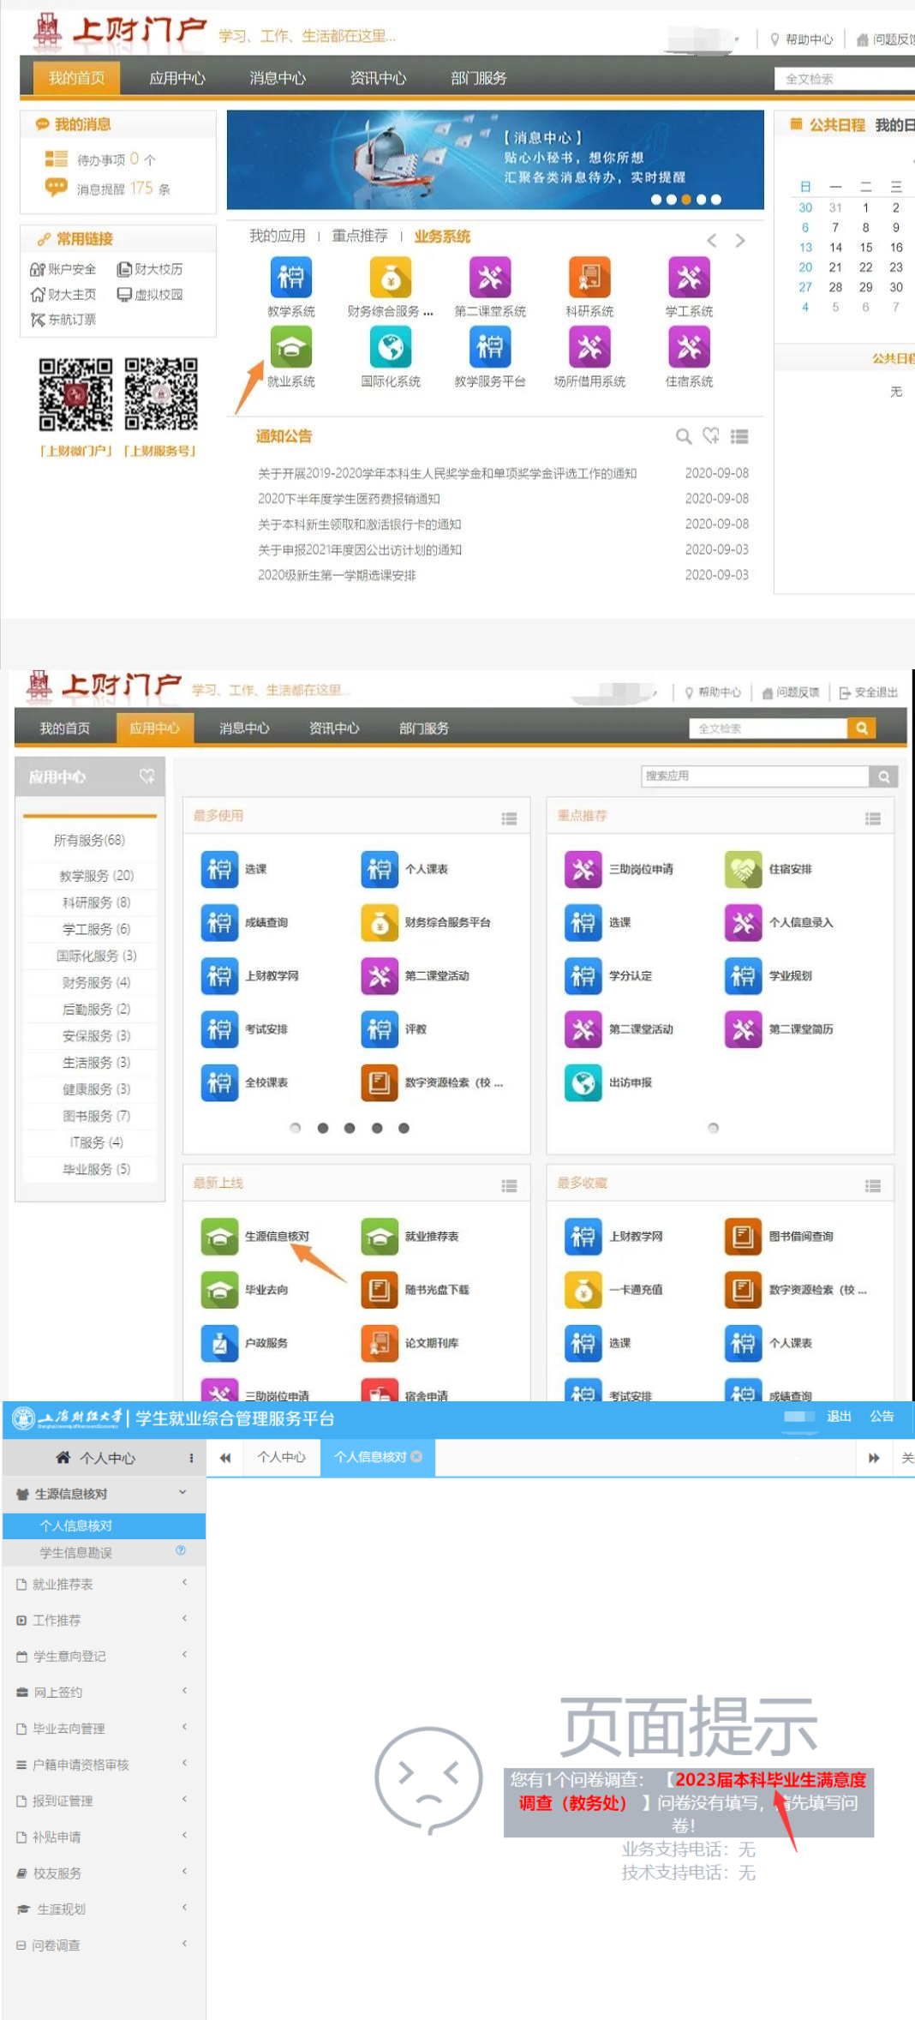Open the 场所借用系统 icon
Image resolution: width=915 pixels, height=2020 pixels.
[589, 347]
